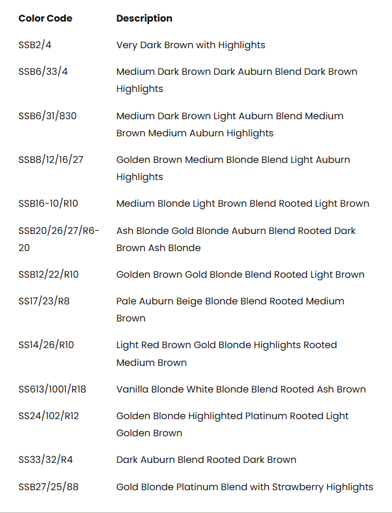This screenshot has width=392, height=513.
Task: Select the SSB12/22/R10 color code
Action: coord(48,275)
